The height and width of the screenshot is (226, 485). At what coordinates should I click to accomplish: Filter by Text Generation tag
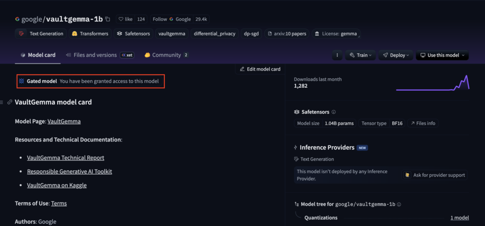41,33
